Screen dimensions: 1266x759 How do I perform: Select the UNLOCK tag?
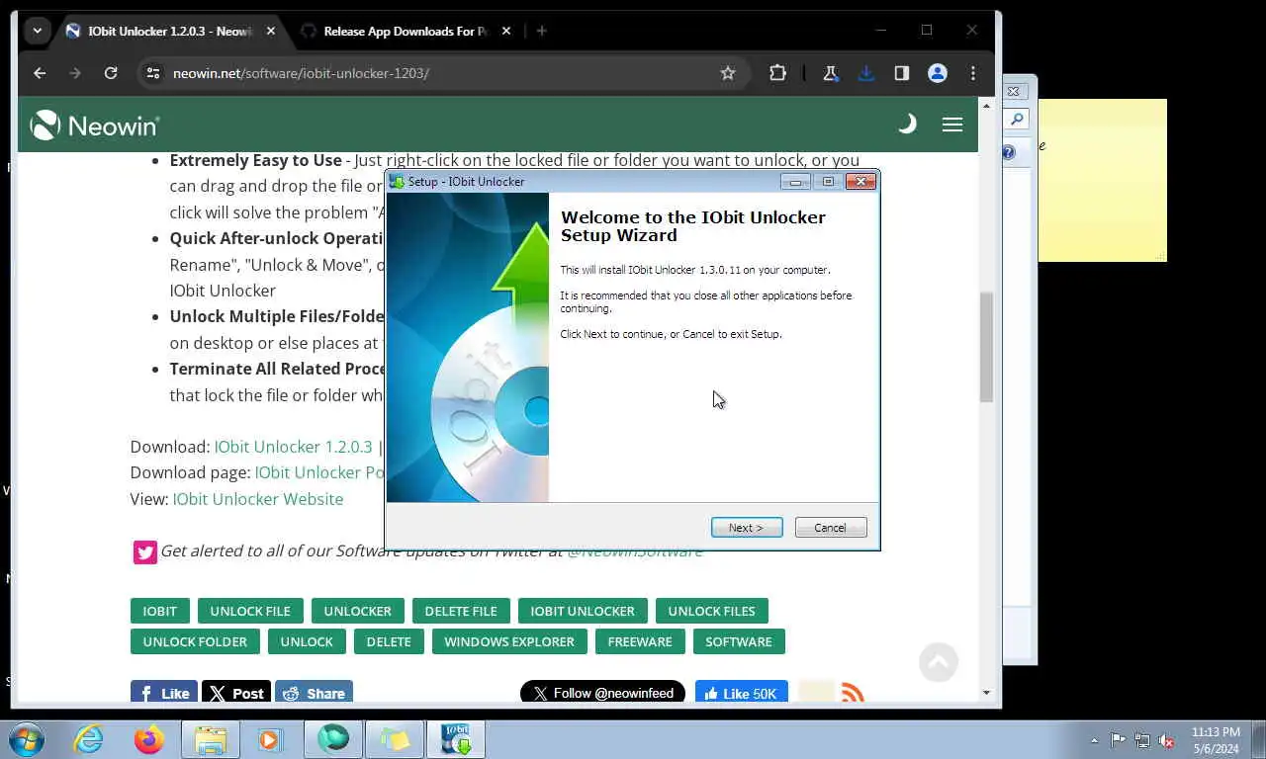[307, 641]
